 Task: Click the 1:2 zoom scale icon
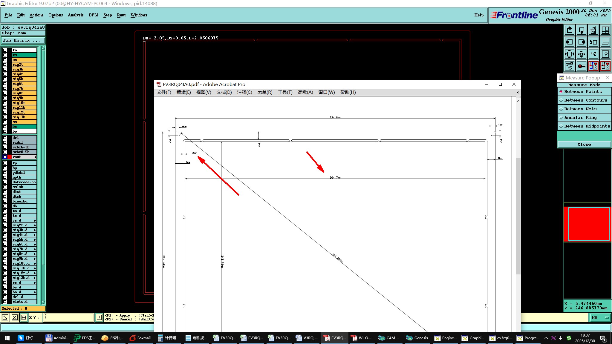click(593, 54)
